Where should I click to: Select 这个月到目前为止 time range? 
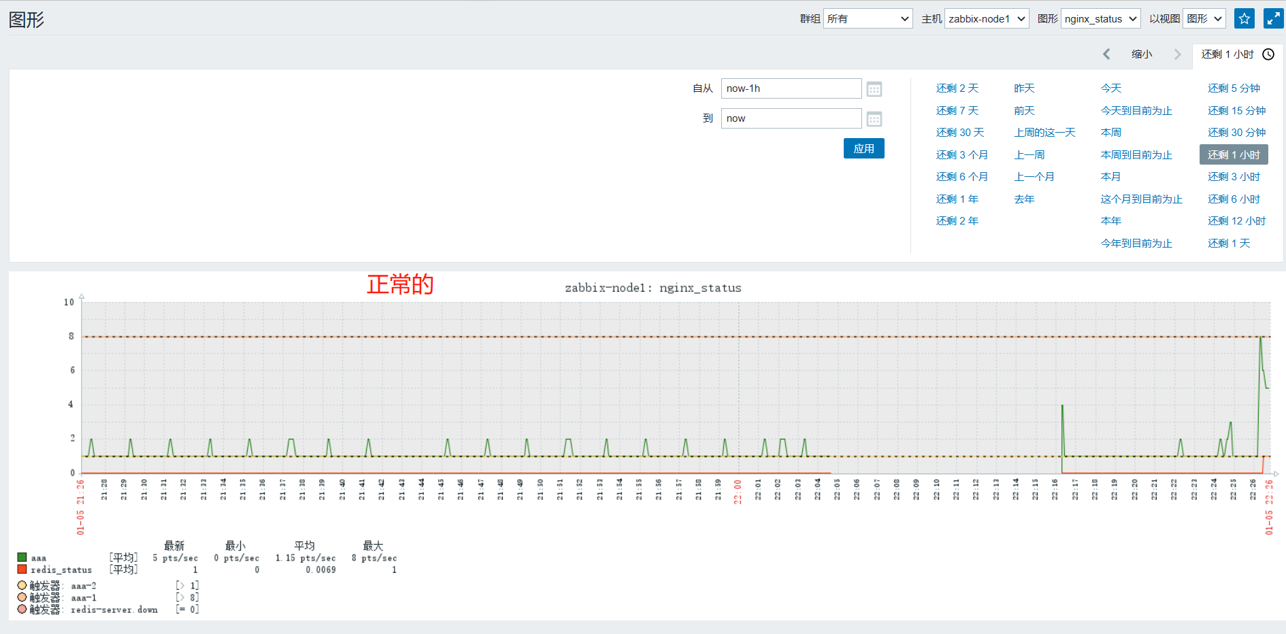click(x=1142, y=199)
